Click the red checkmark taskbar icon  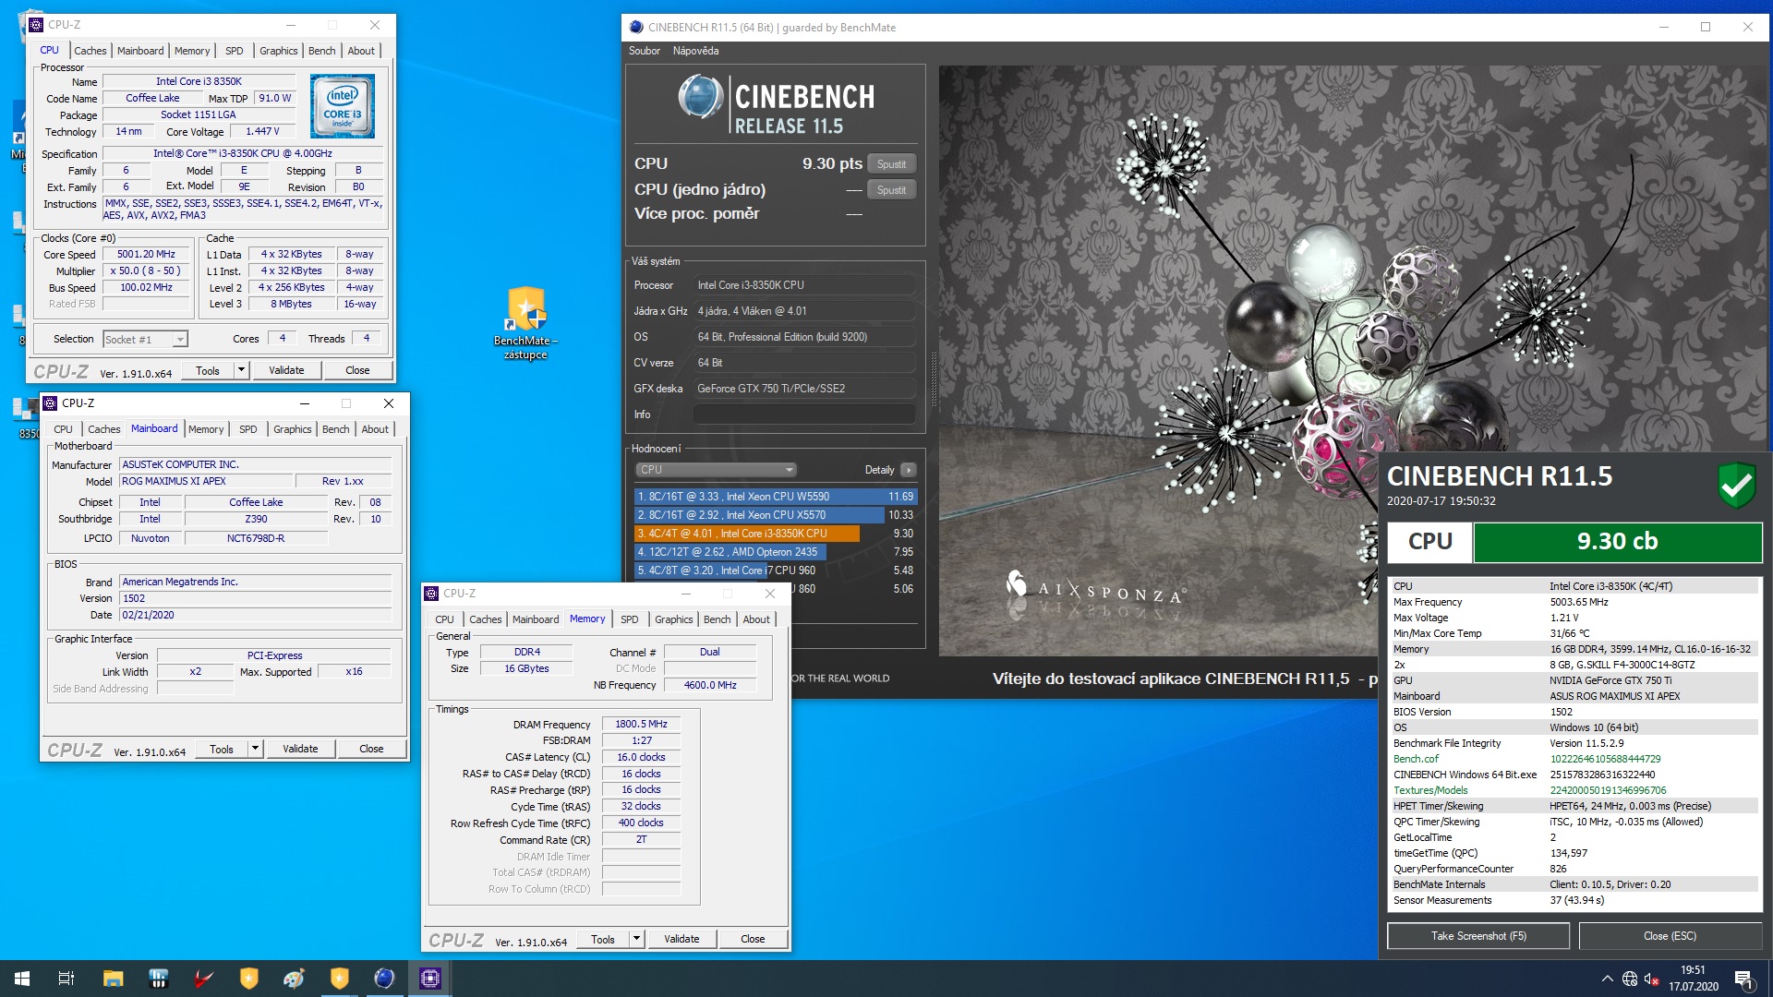coord(203,979)
